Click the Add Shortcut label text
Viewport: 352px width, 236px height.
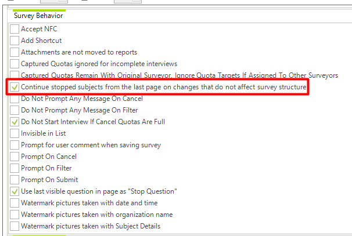point(41,41)
